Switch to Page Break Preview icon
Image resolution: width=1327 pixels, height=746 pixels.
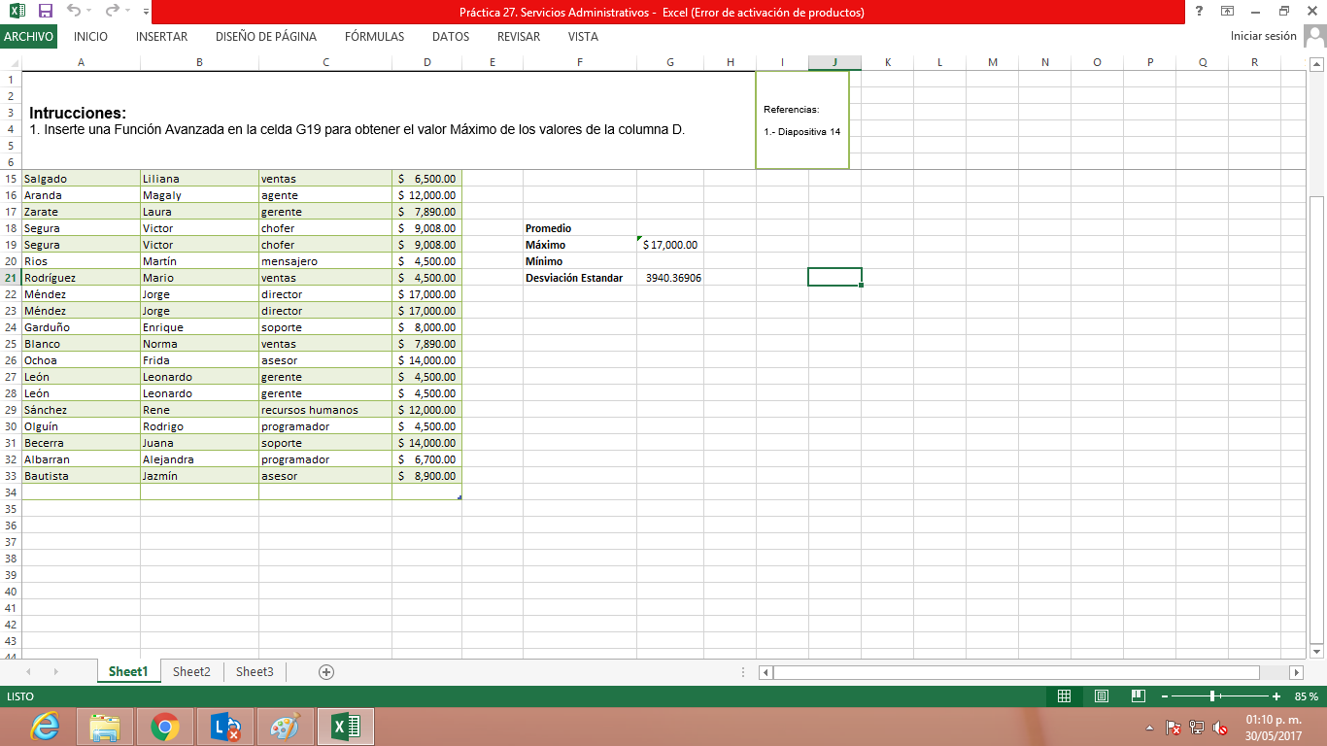pos(1139,696)
